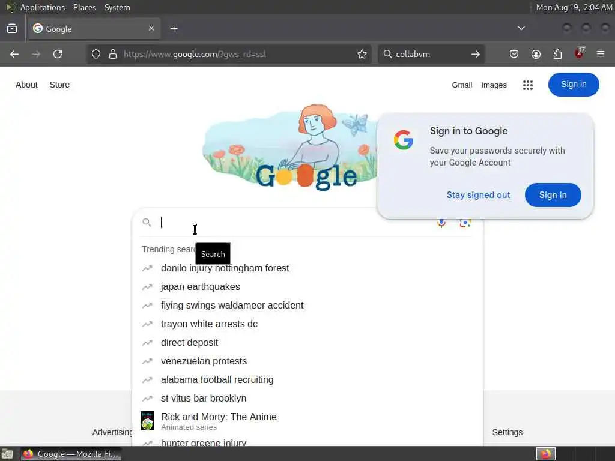Click the site security padlock icon

tap(112, 54)
